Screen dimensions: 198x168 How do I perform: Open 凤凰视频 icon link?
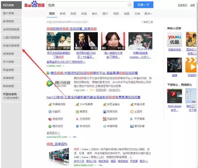pos(110,119)
